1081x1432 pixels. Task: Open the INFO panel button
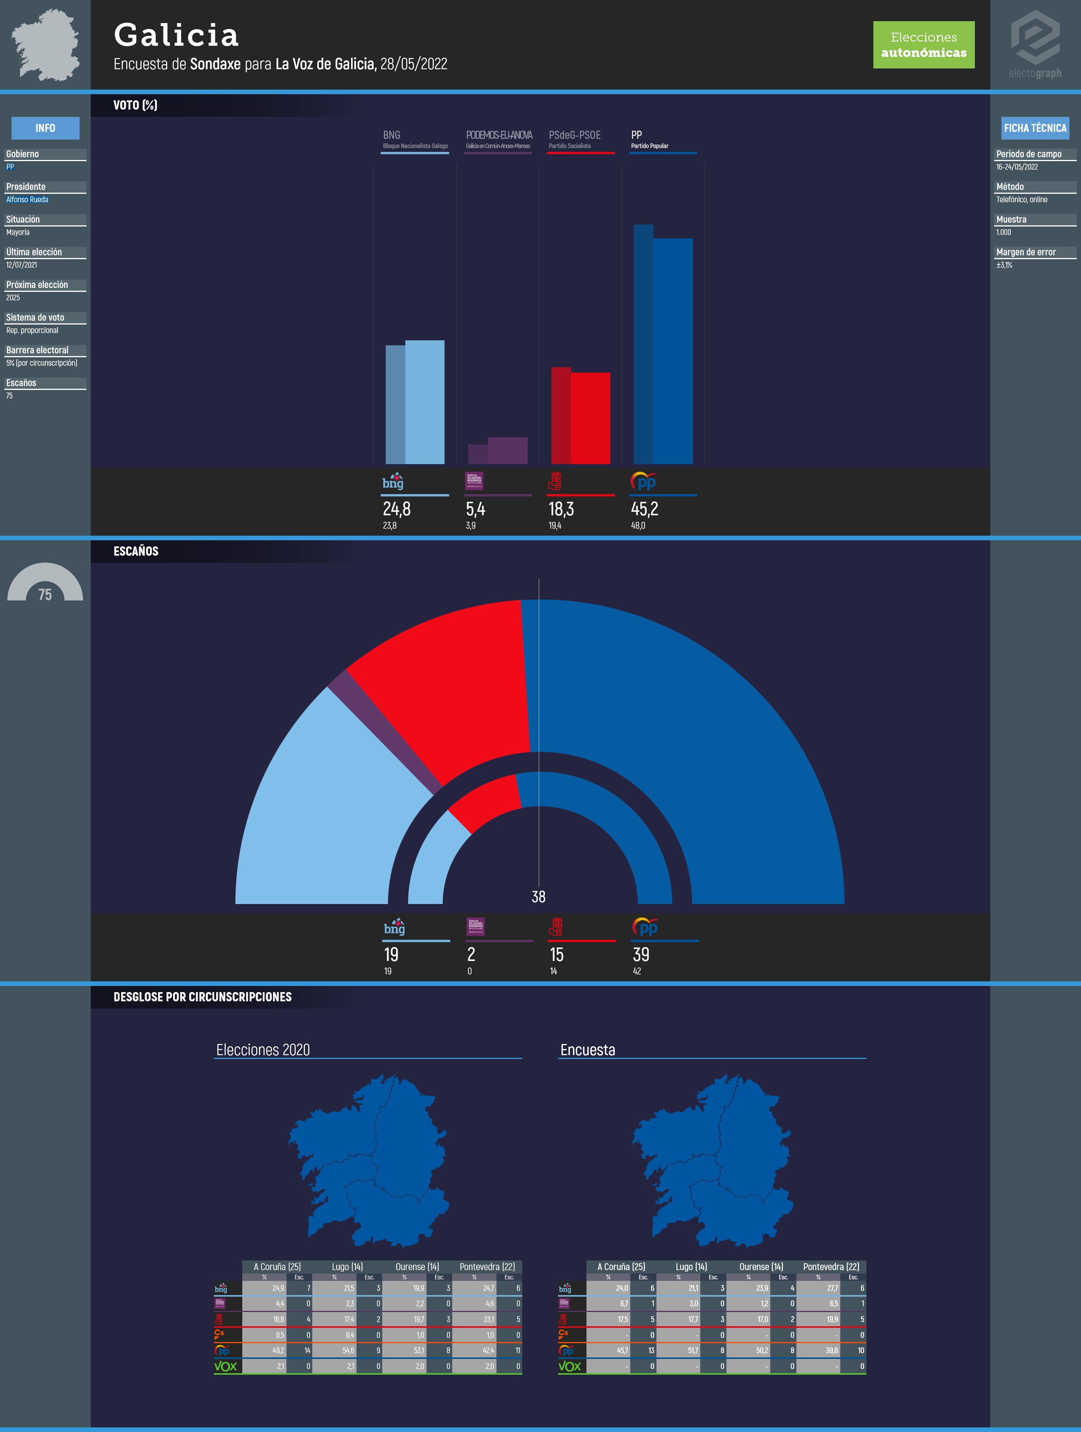point(45,128)
